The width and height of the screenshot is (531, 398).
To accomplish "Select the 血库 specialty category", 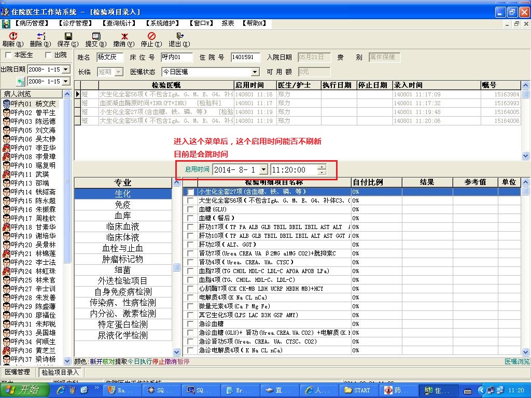I will pyautogui.click(x=122, y=216).
